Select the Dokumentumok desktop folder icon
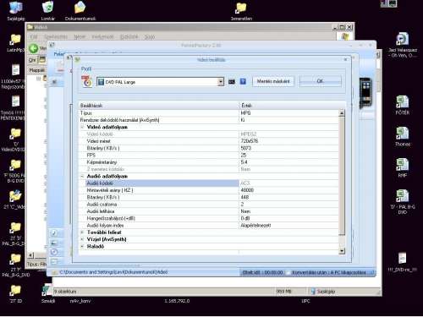 [80, 11]
